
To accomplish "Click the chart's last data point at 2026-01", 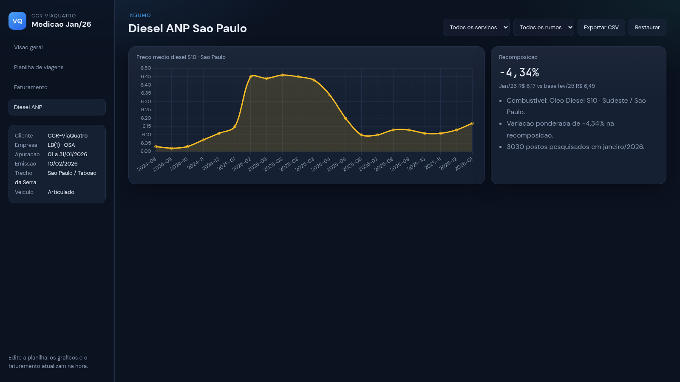I will coord(472,124).
